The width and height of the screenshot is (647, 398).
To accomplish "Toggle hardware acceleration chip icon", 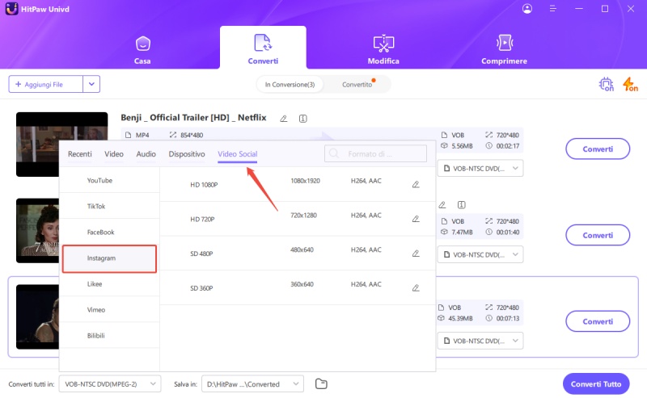I will point(607,84).
